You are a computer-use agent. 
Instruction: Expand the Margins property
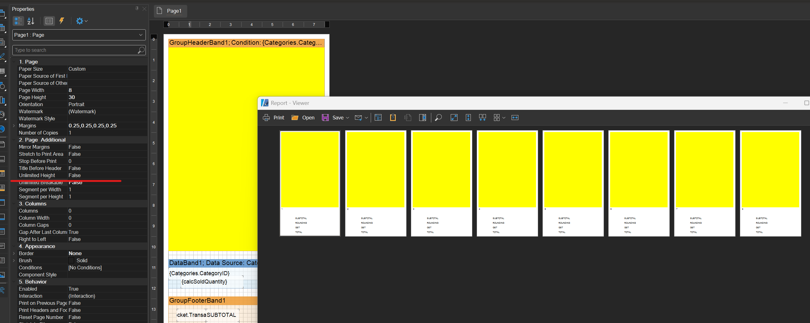click(14, 126)
